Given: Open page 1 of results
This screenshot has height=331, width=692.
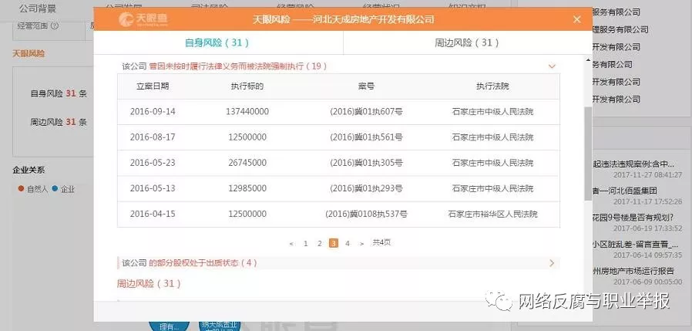Looking at the screenshot, I should click(305, 244).
